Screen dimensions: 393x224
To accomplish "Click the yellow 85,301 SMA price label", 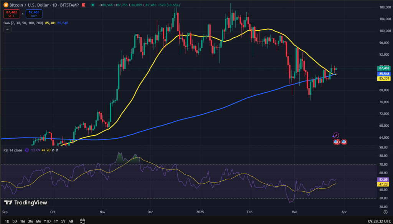I will pyautogui.click(x=384, y=78).
